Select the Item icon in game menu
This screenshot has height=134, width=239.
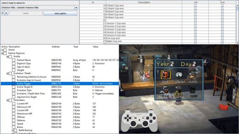165,75
